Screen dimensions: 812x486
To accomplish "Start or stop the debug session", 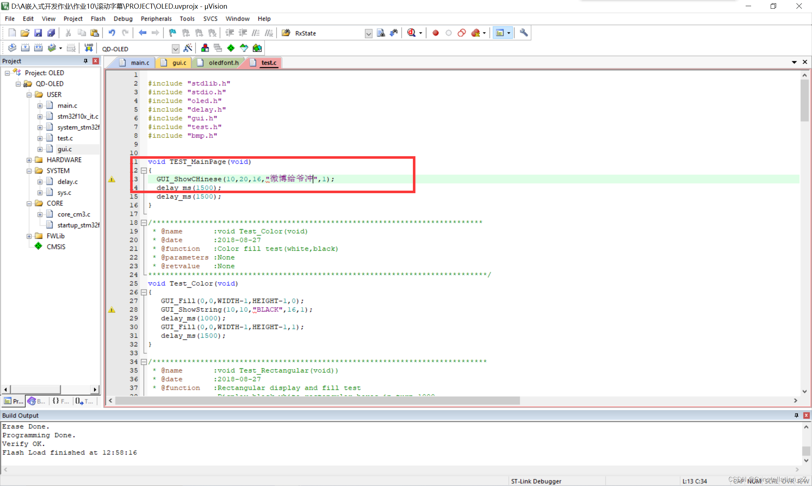I will coord(411,33).
